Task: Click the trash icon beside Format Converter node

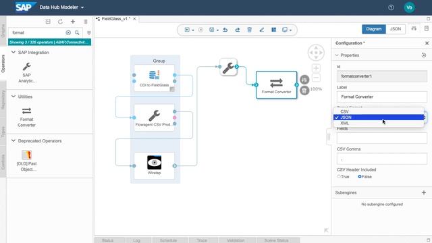Action: click(304, 90)
